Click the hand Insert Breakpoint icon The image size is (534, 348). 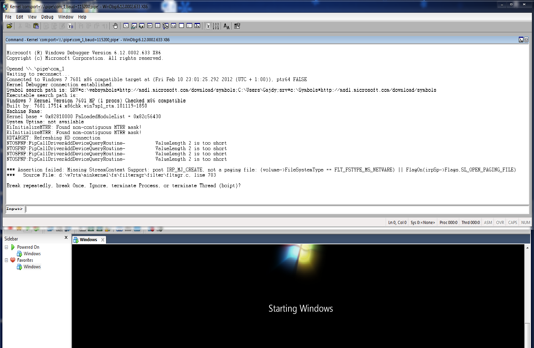click(115, 26)
